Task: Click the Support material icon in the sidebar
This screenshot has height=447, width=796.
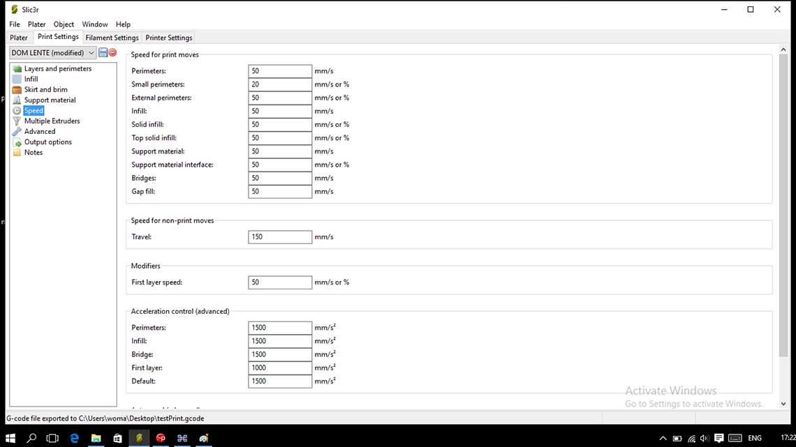Action: [17, 100]
